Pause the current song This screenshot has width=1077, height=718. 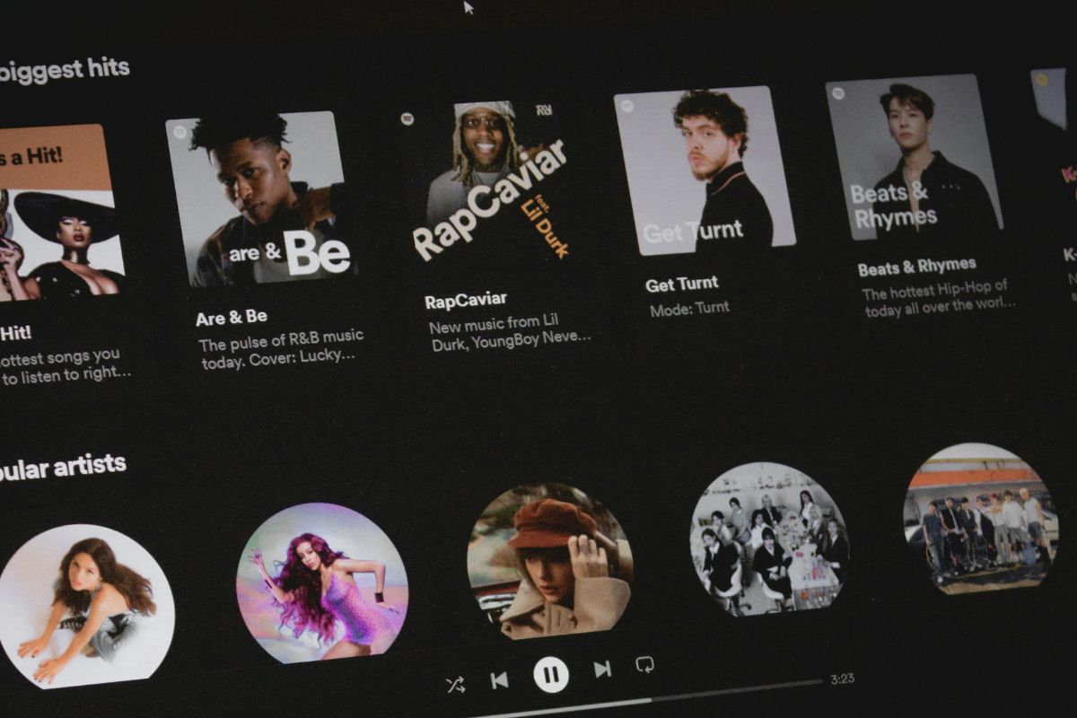coord(551,674)
